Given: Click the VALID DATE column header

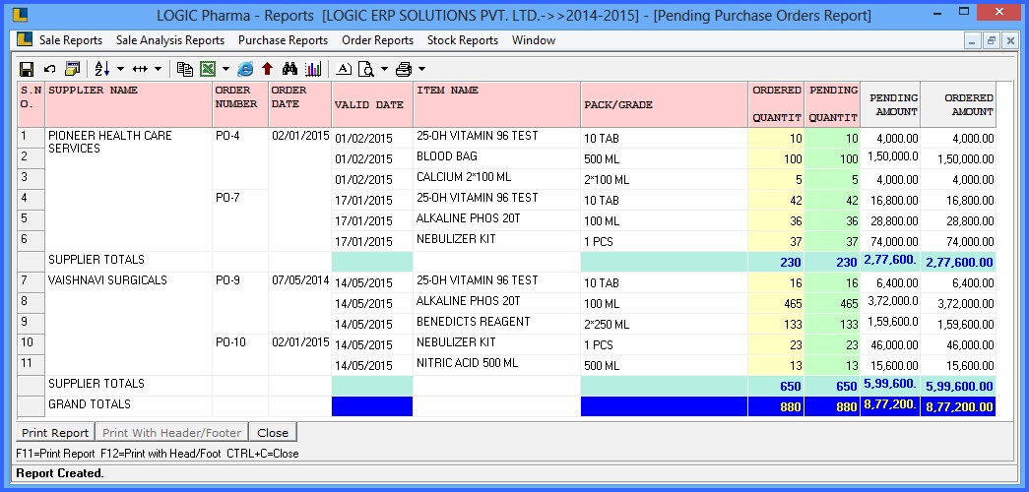Looking at the screenshot, I should [x=372, y=104].
